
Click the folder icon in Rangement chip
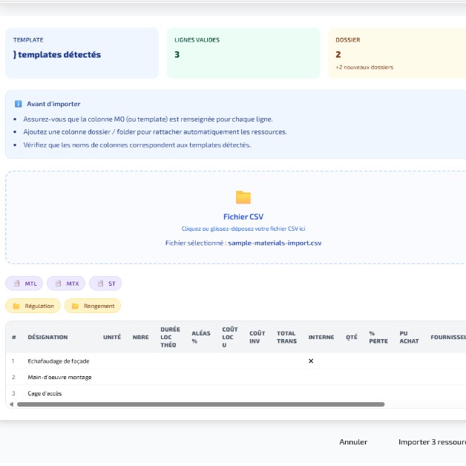[x=76, y=306]
